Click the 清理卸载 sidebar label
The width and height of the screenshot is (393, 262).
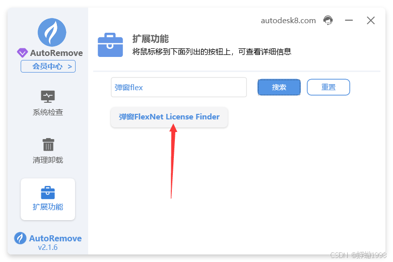click(x=48, y=160)
